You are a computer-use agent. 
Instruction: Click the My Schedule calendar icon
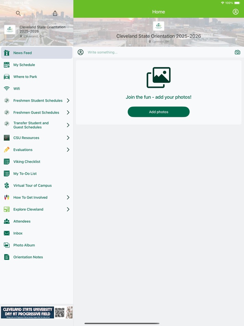tap(7, 65)
